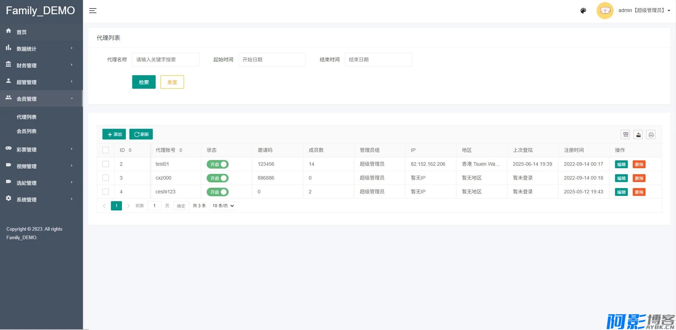676x330 pixels.
Task: Click the column filter icon in table toolbar
Action: (626, 134)
